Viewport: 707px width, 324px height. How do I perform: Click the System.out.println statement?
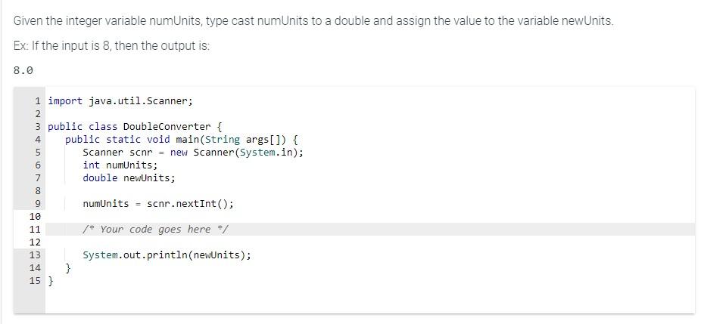click(167, 255)
